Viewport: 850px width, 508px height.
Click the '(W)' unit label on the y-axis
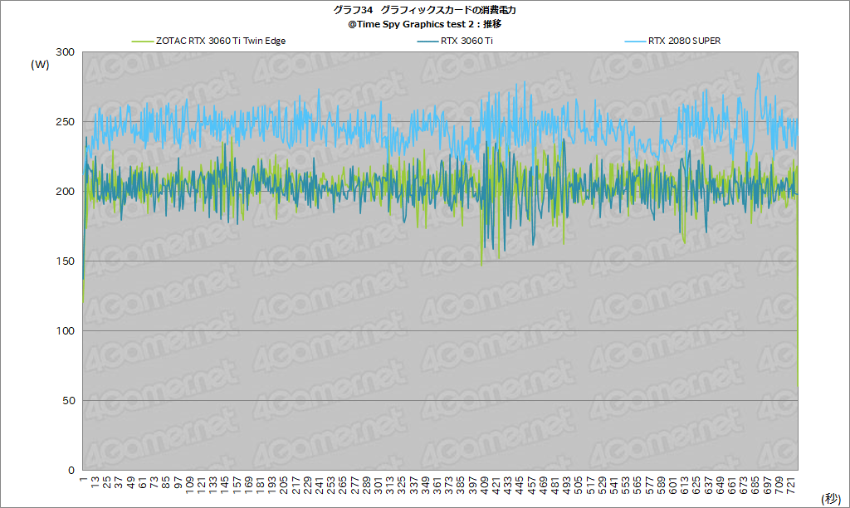click(40, 65)
